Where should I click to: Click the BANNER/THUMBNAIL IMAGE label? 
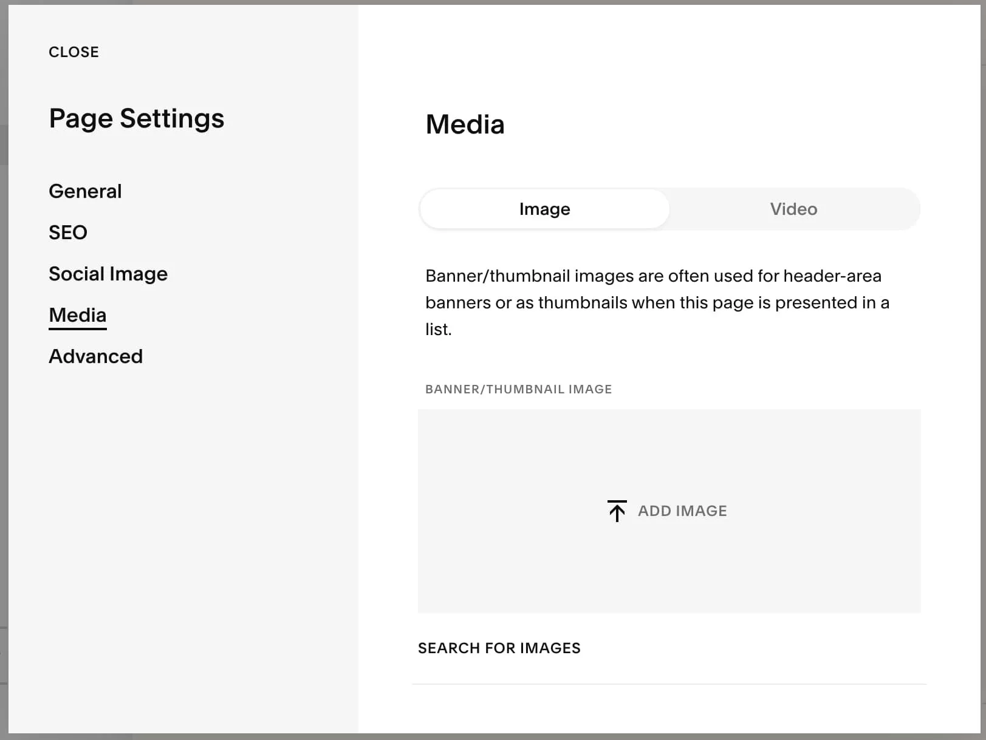[518, 389]
